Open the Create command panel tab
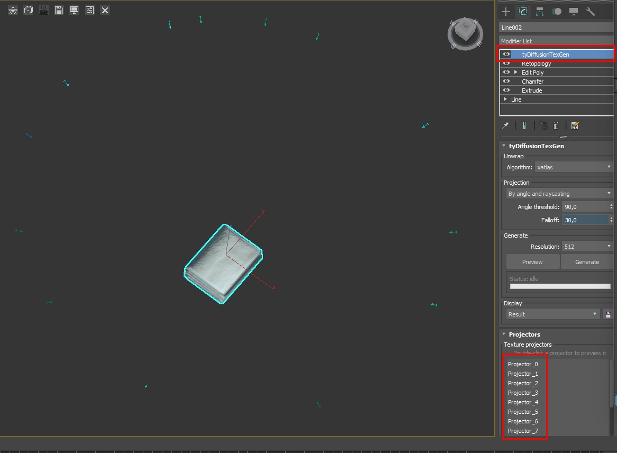 point(506,12)
